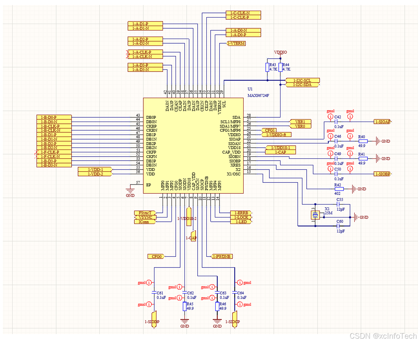Click the 1-VDD-1 port

(95, 170)
